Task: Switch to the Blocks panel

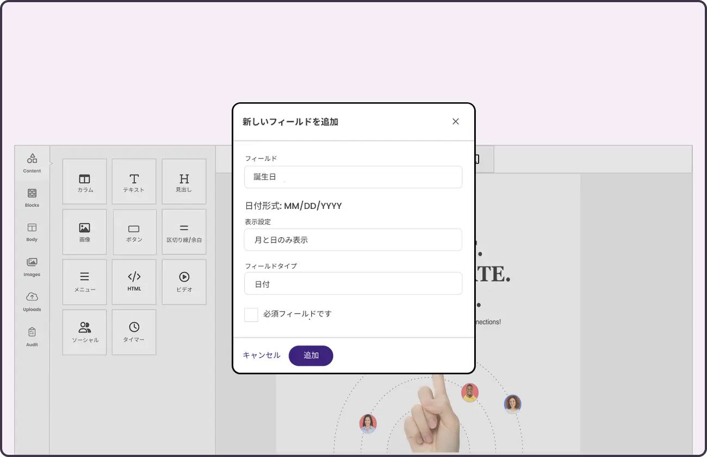Action: [x=32, y=197]
